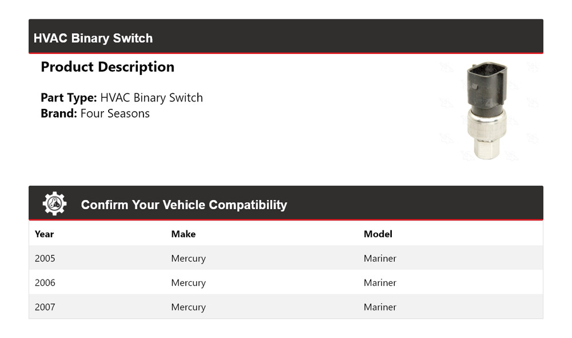The height and width of the screenshot is (338, 572).
Task: Click Mercury in the 2006 row
Action: coord(189,283)
